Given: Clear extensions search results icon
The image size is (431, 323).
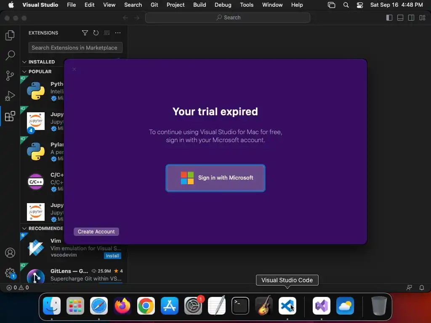Looking at the screenshot, I should (x=106, y=33).
